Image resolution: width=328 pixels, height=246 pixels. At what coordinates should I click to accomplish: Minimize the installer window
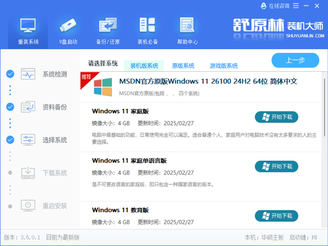pyautogui.click(x=306, y=6)
